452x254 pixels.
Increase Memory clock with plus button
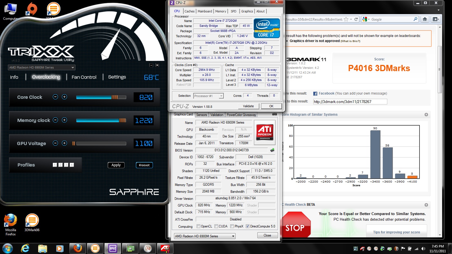64,120
